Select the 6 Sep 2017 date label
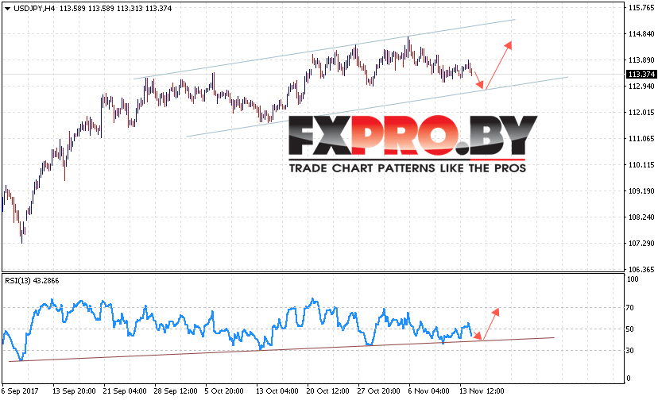 point(20,391)
